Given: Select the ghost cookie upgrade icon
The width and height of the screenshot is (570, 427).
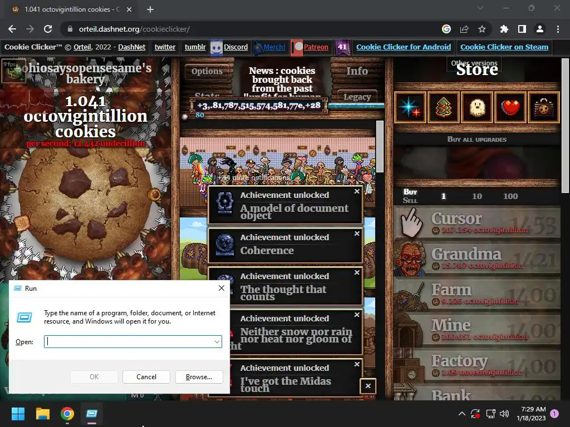Looking at the screenshot, I should pyautogui.click(x=477, y=108).
